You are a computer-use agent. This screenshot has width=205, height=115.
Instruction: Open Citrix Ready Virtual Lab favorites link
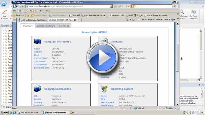pyautogui.click(x=94, y=15)
